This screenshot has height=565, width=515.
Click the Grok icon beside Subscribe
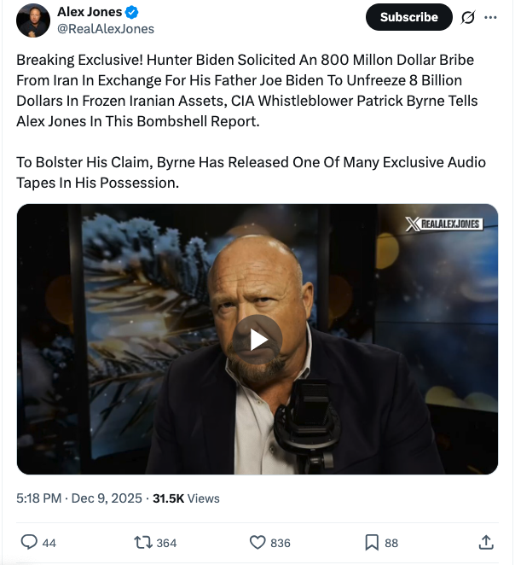[x=467, y=17]
